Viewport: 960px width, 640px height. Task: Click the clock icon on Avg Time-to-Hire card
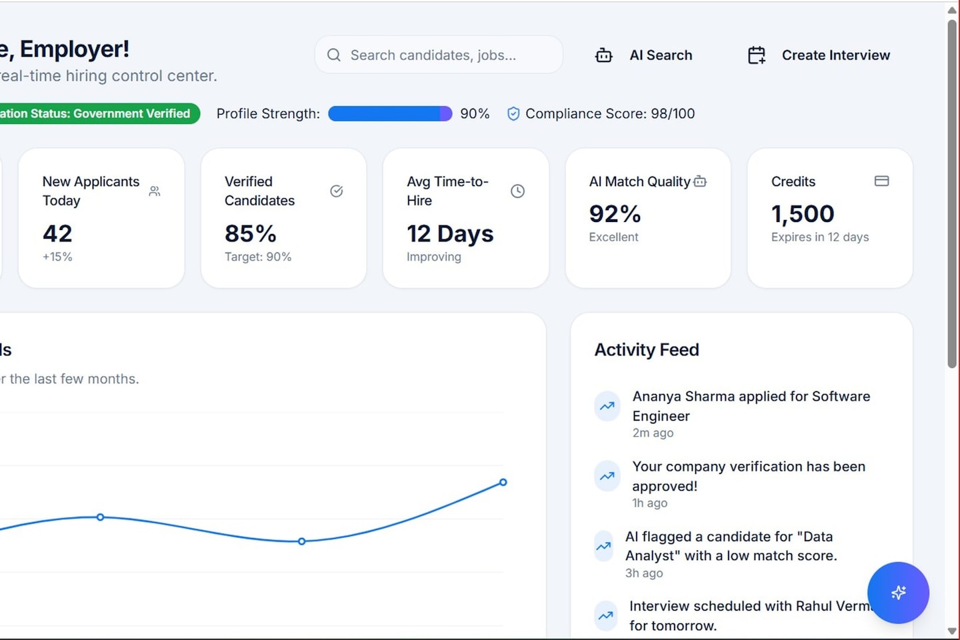click(x=517, y=191)
